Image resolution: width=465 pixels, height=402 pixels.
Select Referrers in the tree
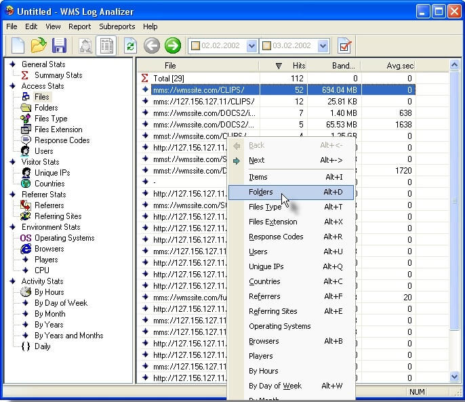coord(49,205)
